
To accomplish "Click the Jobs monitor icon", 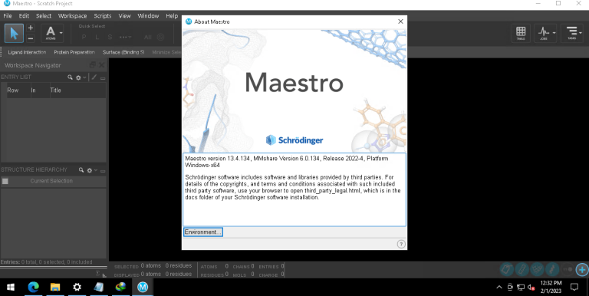I will (x=545, y=33).
